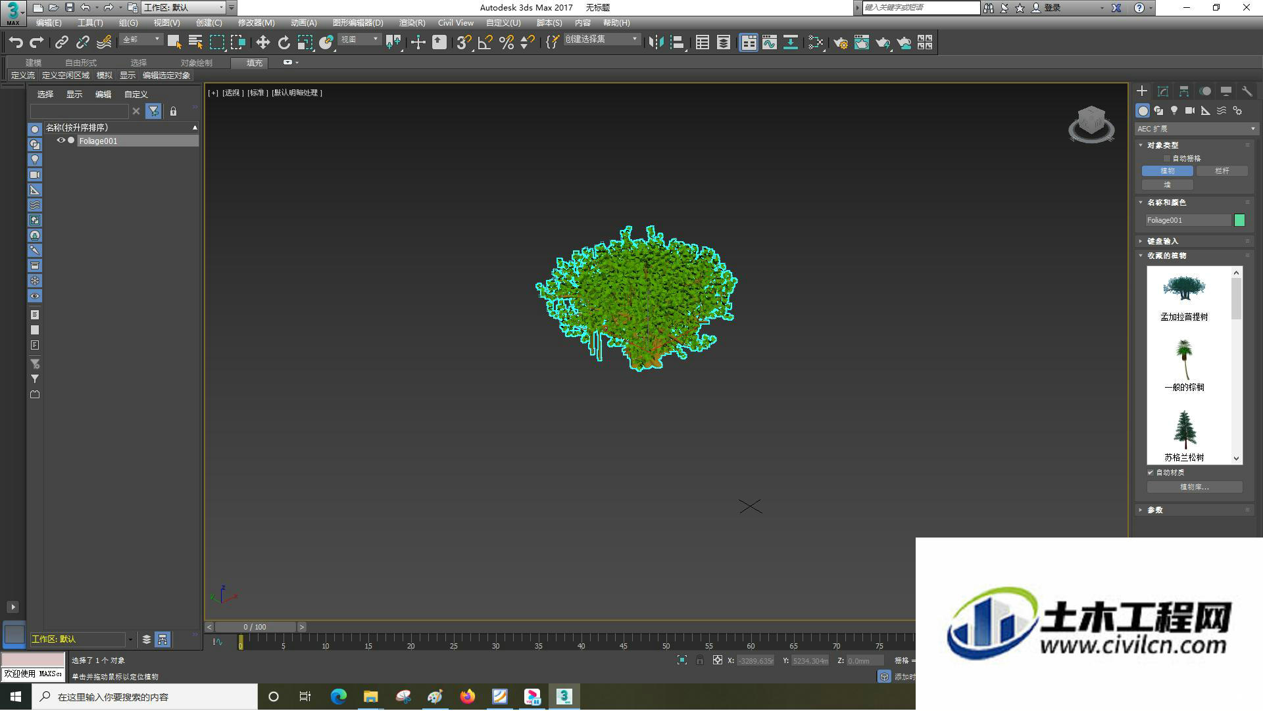Viewport: 1263px width, 711px height.
Task: Click the time slider showing 0 / 100
Action: pyautogui.click(x=255, y=628)
